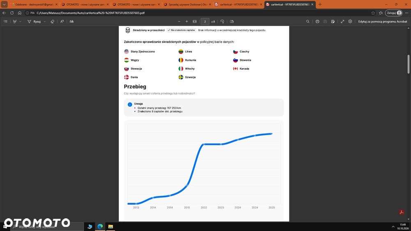Open the tab actions dropdown menu

4,5
